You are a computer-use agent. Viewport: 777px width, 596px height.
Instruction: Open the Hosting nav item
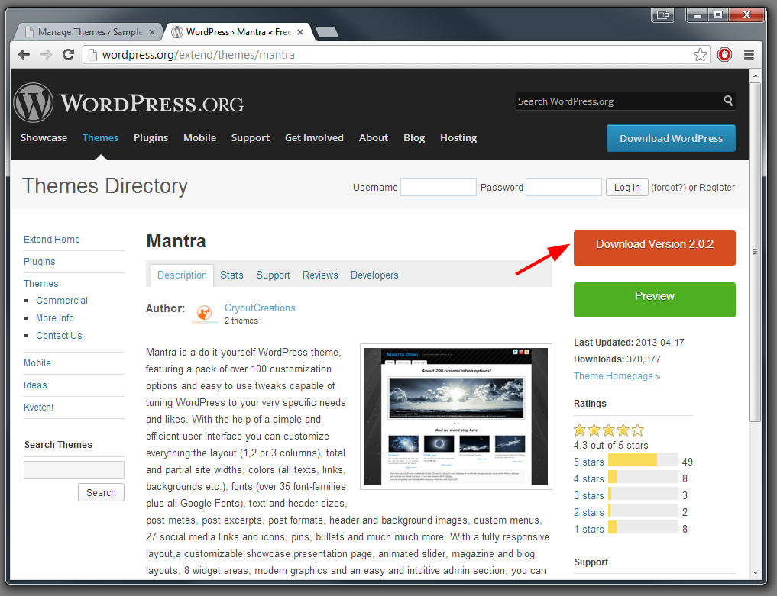(458, 137)
